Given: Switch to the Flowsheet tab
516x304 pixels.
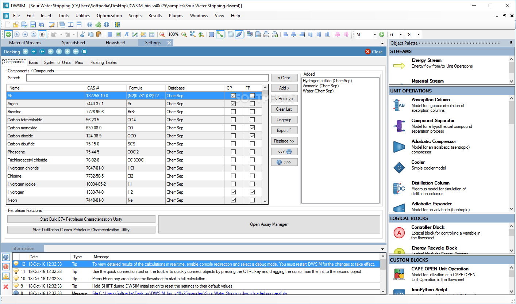Looking at the screenshot, I should pos(115,43).
